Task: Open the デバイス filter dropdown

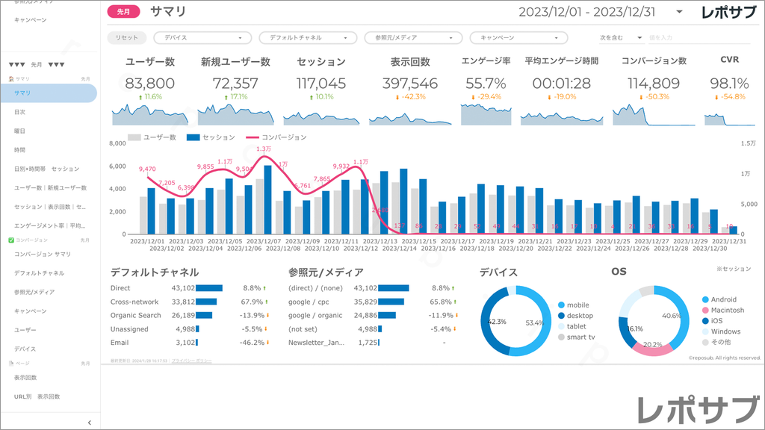Action: 202,37
